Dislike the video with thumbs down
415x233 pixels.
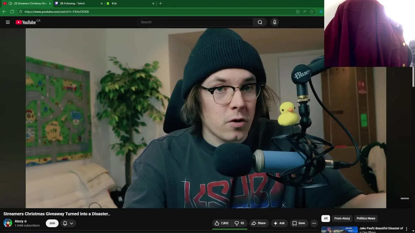239,223
